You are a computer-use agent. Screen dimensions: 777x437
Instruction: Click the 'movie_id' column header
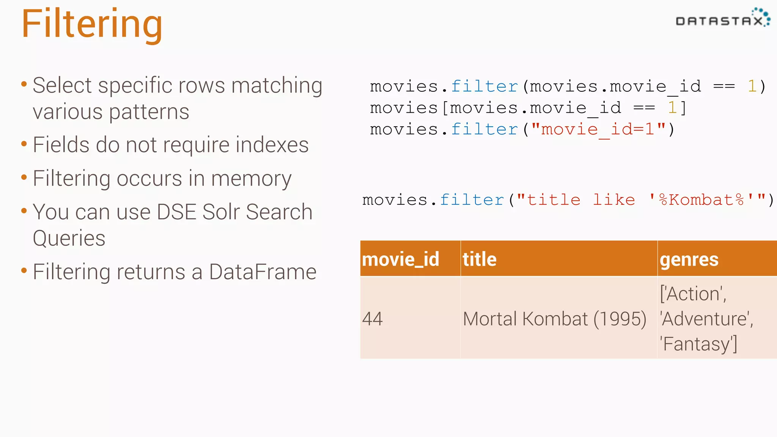pos(411,258)
